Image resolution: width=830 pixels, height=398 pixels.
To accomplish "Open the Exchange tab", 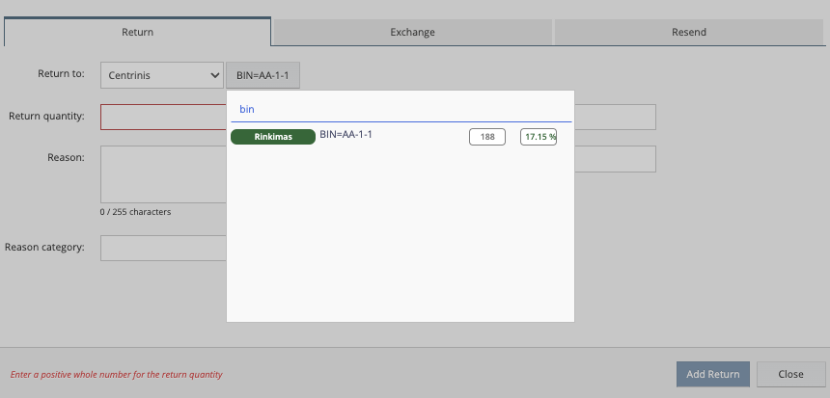I will click(x=412, y=32).
